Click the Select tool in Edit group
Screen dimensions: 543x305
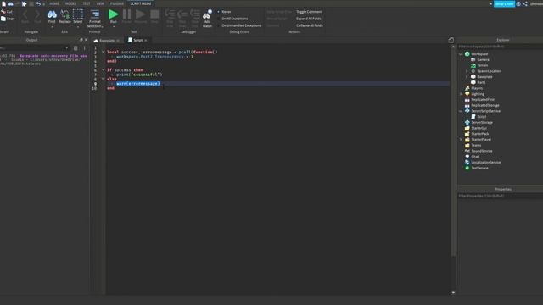pyautogui.click(x=78, y=14)
